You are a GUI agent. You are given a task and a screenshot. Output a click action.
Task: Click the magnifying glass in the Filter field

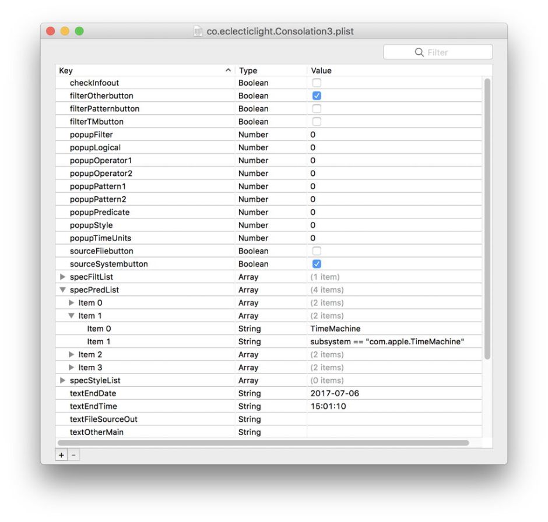419,52
